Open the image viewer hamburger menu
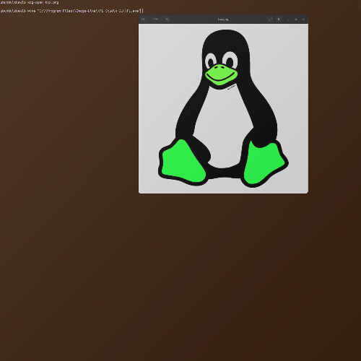The image size is (361, 361). 279,19
